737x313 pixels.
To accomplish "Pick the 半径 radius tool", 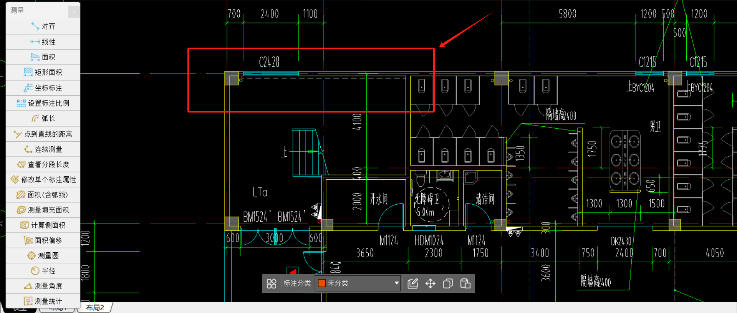I will [43, 271].
